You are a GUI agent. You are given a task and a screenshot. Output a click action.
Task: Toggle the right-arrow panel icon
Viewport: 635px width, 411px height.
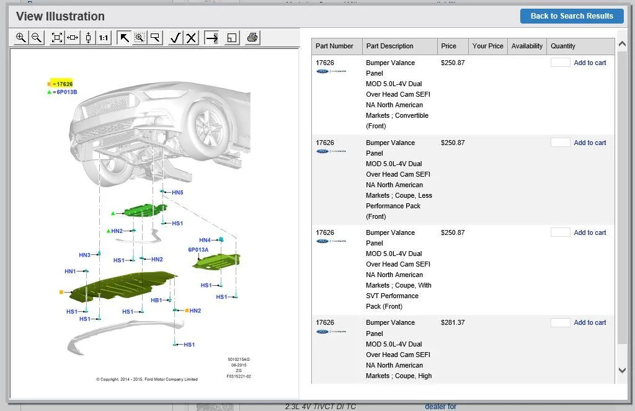pos(211,38)
